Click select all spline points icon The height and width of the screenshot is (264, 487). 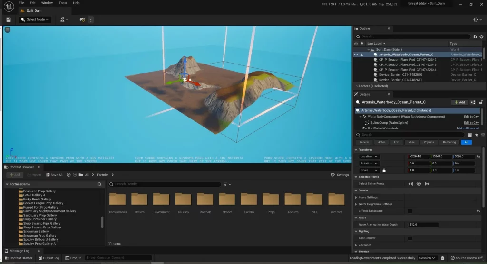point(419,183)
